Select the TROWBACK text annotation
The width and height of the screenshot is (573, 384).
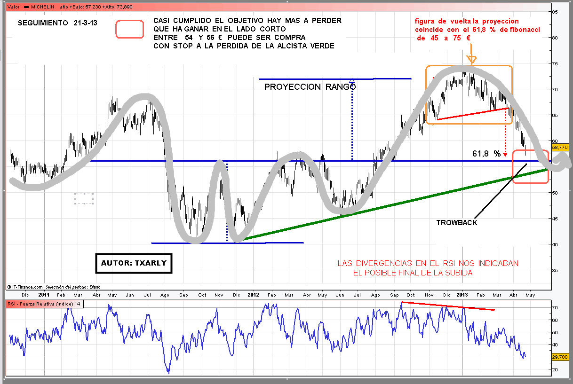point(456,223)
